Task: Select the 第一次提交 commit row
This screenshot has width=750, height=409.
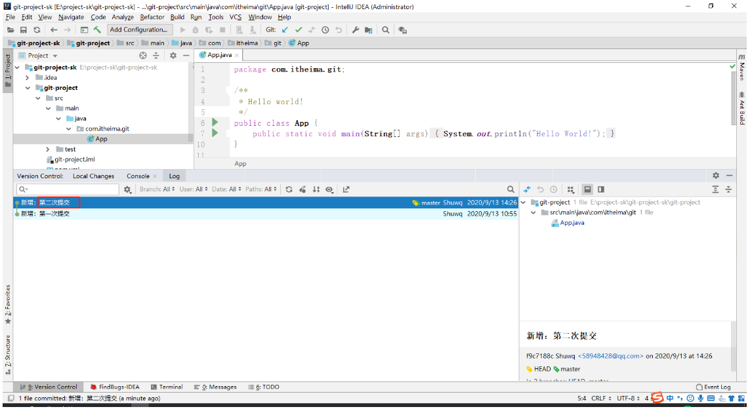Action: coord(266,214)
